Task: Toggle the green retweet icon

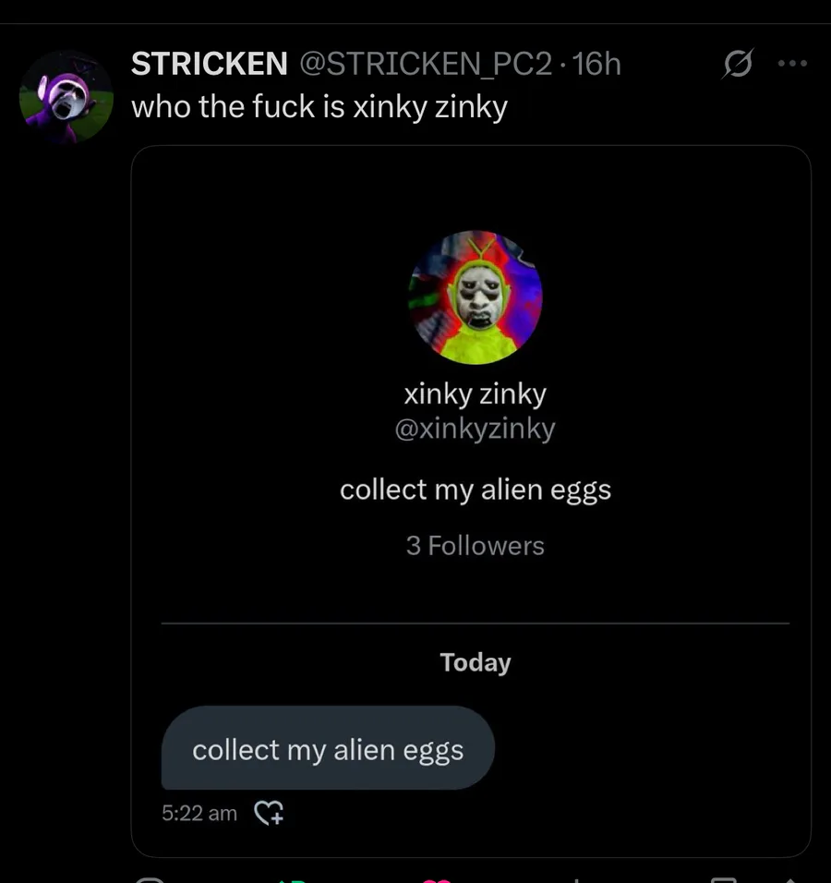Action: 292,880
